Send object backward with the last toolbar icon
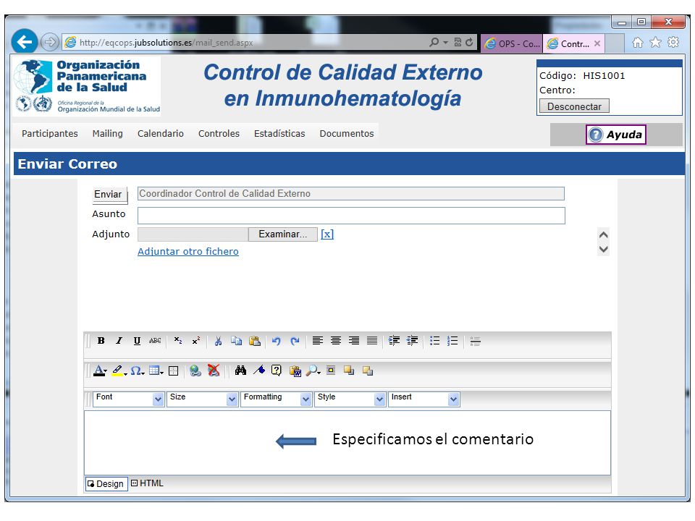The image size is (695, 521). click(x=368, y=370)
